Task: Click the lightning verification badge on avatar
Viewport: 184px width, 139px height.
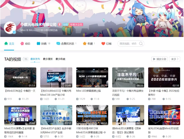Action: click(x=14, y=32)
